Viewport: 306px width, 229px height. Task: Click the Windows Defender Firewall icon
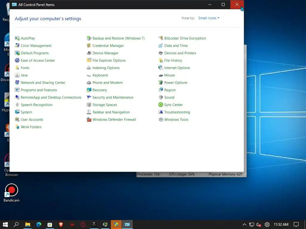tap(89, 120)
